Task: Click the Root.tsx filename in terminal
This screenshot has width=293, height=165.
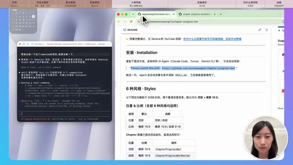Action: [x=44, y=72]
